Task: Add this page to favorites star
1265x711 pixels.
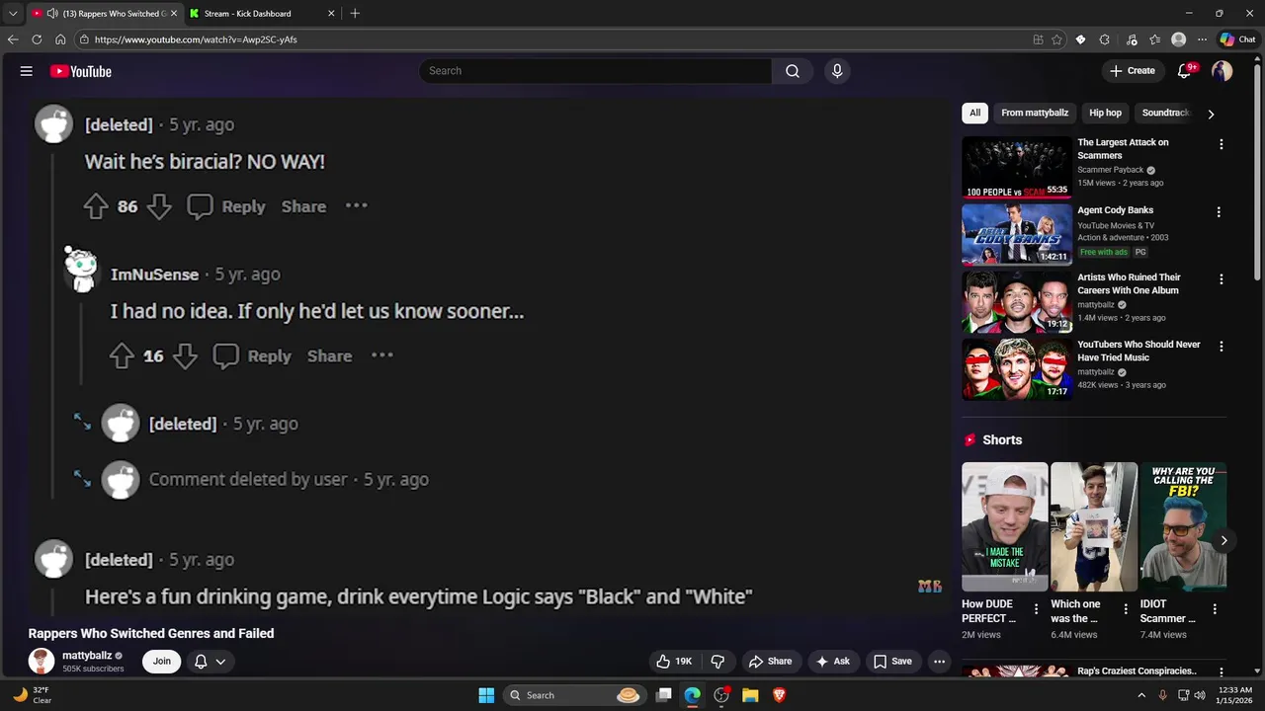Action: 1056,39
